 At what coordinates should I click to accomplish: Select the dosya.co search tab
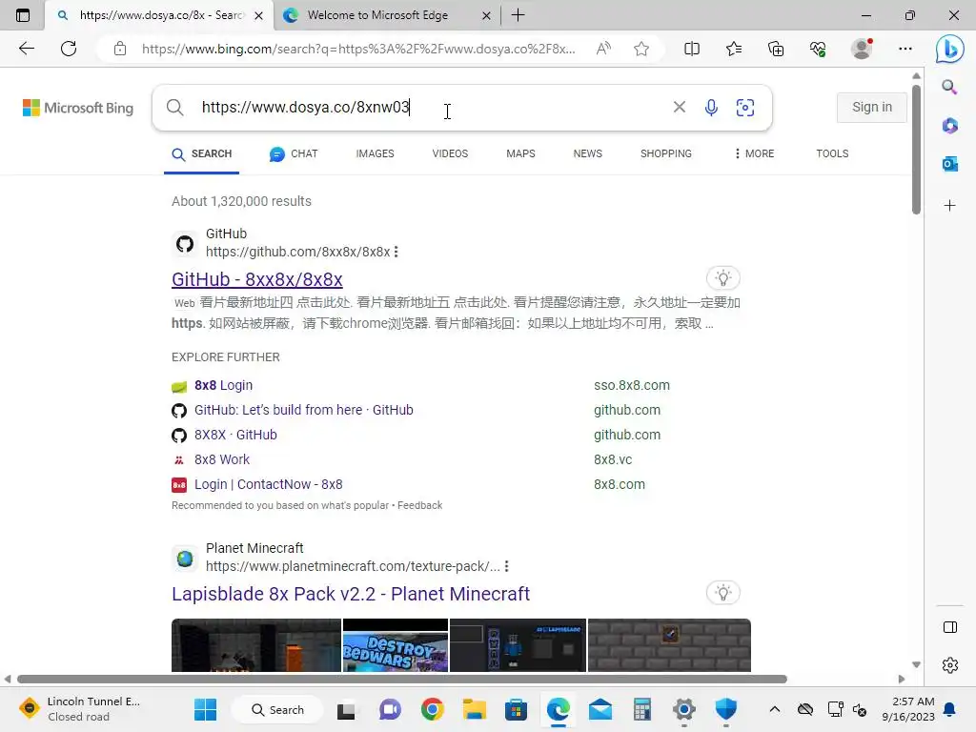pos(159,15)
